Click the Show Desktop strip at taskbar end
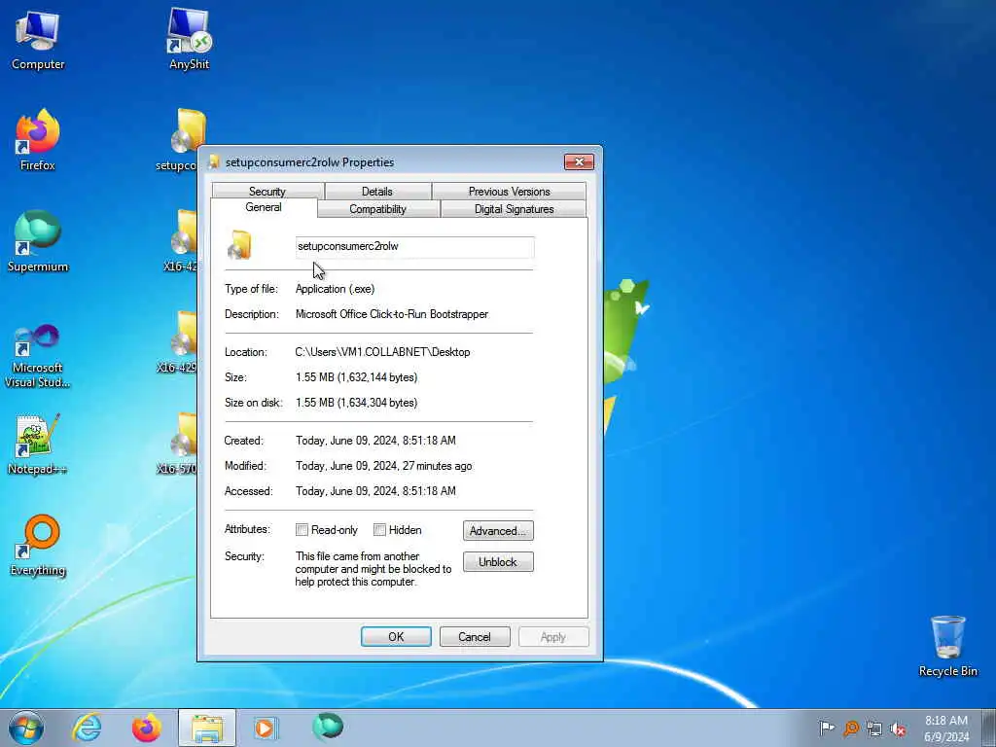 point(989,728)
